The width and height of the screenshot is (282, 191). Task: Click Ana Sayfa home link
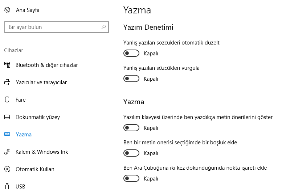click(x=28, y=10)
